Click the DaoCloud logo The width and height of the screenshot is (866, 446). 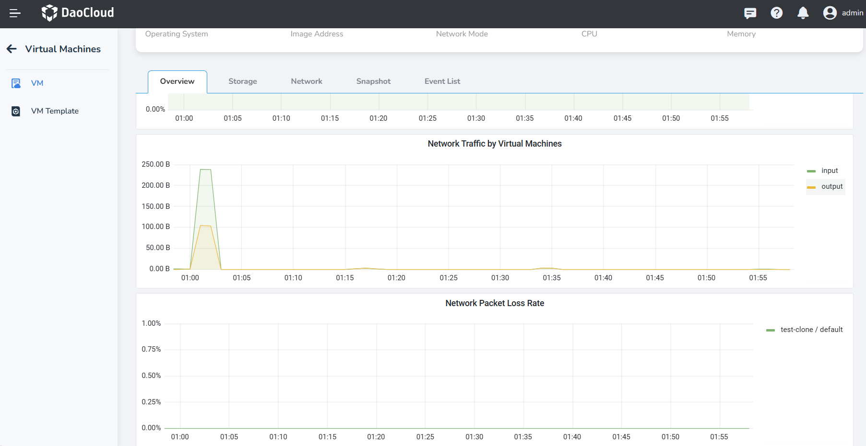coord(78,13)
